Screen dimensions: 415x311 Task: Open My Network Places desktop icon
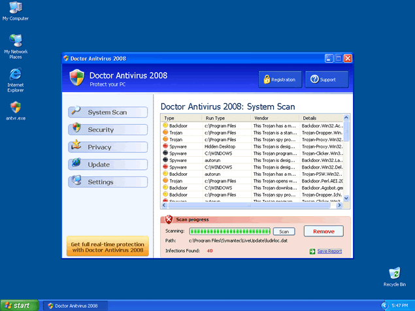pyautogui.click(x=15, y=41)
